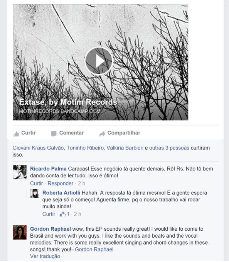
Task: Open Toninho Ribeiro's profile link
Action: [x=85, y=148]
